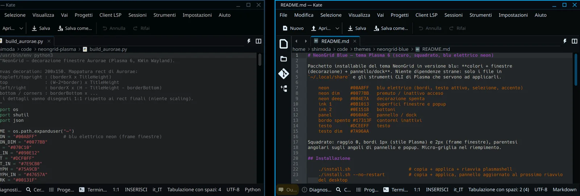The height and width of the screenshot is (196, 580).
Task: Open Impostazioni menu in build_aurorae window
Action: pos(197,15)
